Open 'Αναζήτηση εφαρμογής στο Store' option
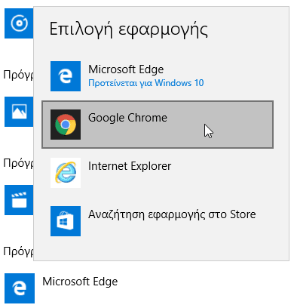 pos(172,214)
